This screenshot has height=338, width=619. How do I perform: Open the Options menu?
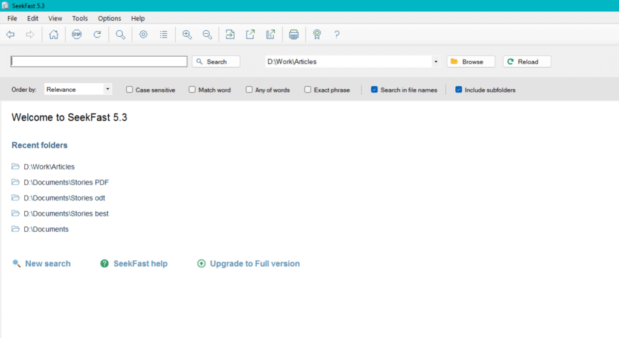click(109, 18)
